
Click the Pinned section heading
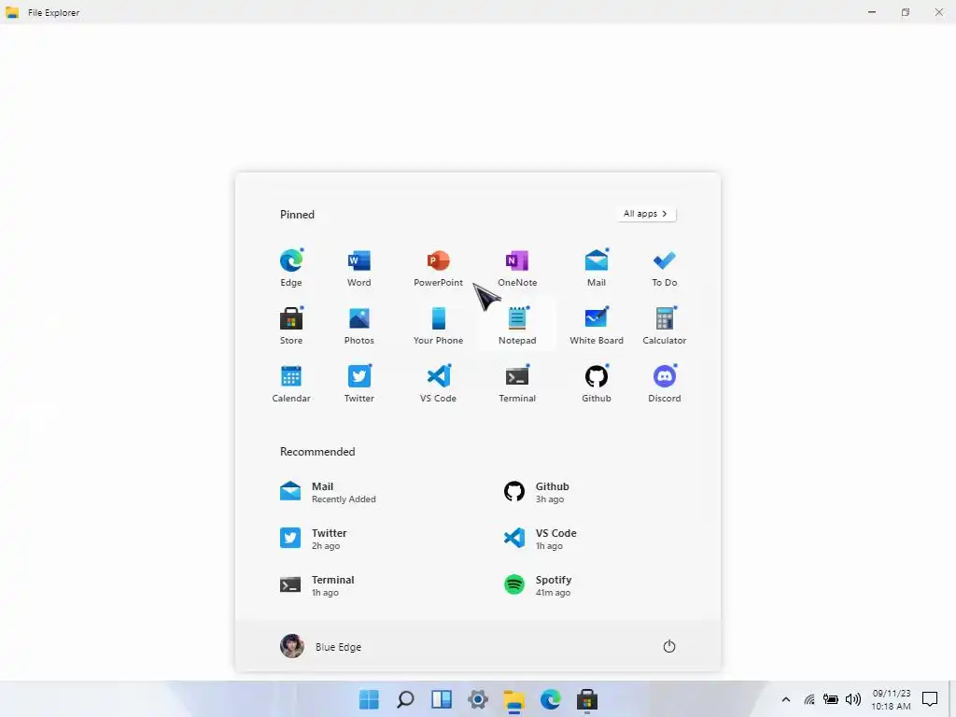coord(297,215)
